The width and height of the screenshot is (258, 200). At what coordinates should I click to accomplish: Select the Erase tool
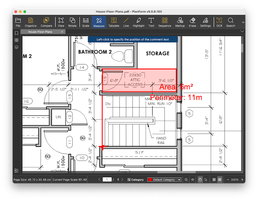[x=192, y=22]
